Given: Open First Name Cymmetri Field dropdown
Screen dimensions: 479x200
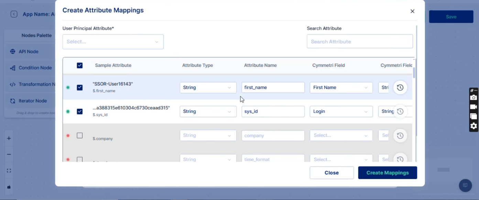Looking at the screenshot, I should 341,87.
